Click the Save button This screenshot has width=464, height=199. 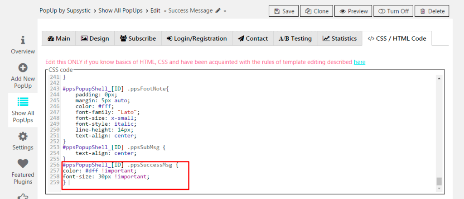coord(284,11)
